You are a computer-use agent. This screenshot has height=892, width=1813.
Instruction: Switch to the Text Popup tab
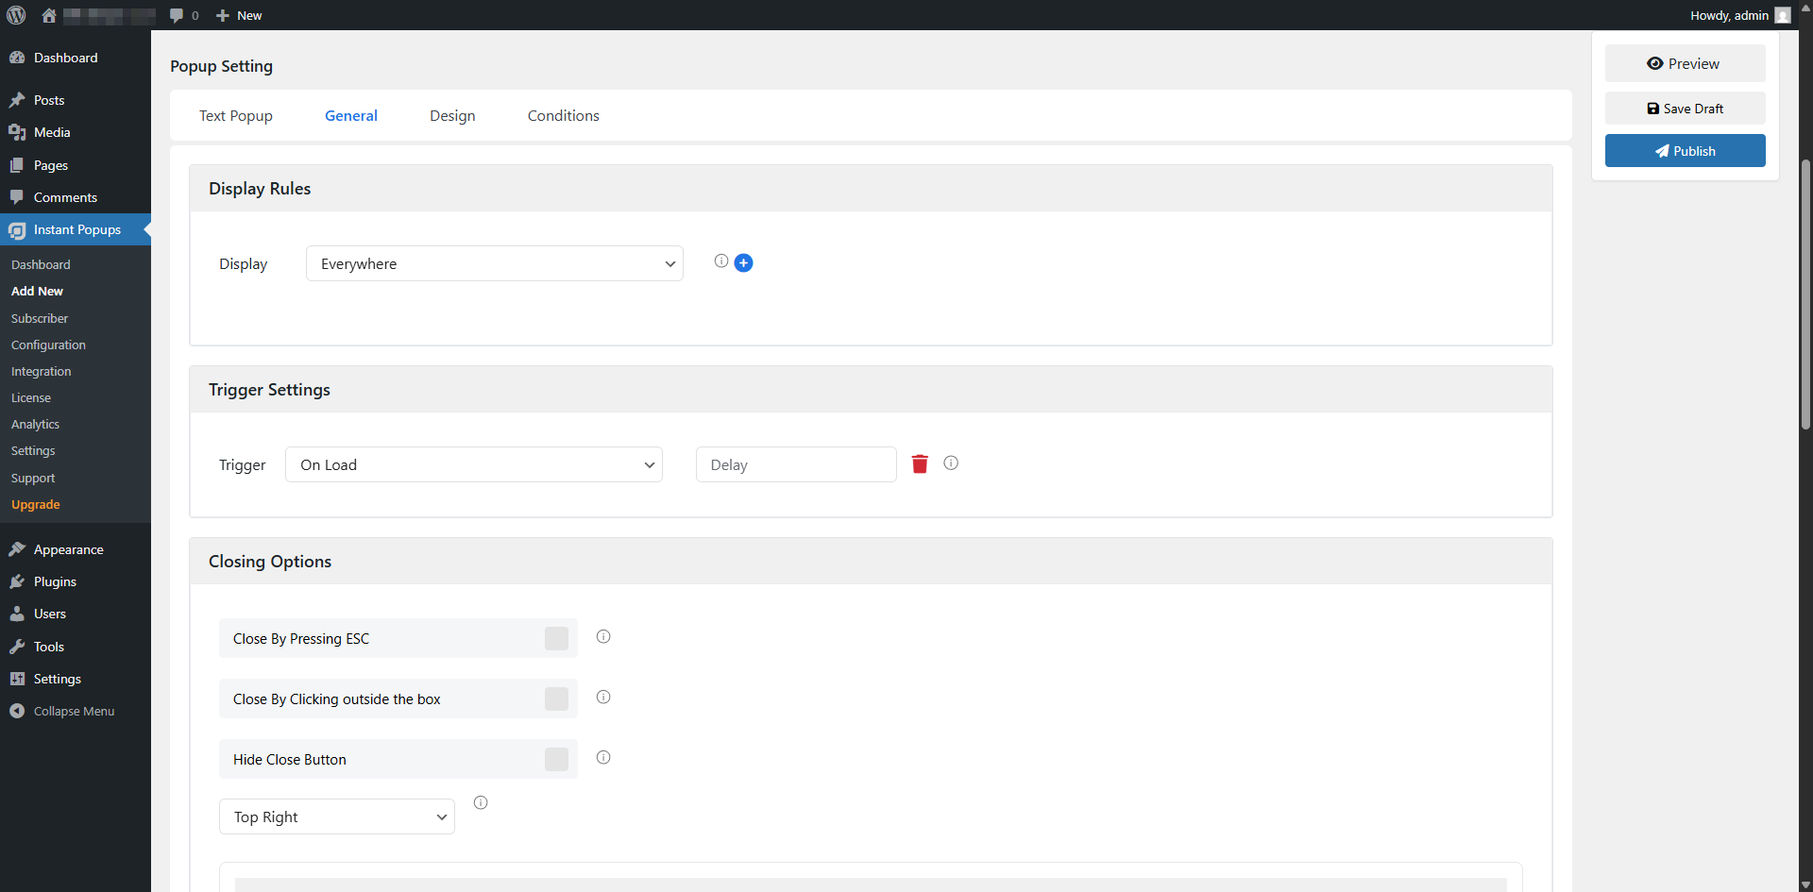(x=236, y=116)
